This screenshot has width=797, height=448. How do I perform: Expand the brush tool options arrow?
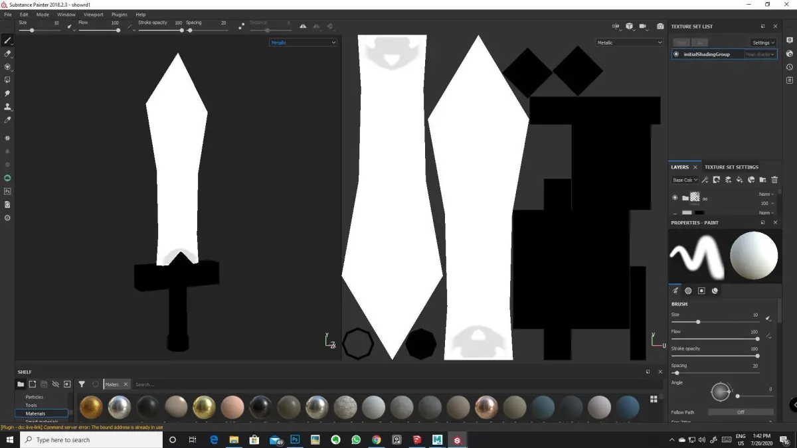13,44
